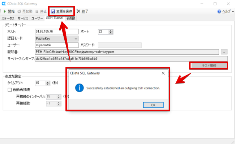Click the 再接続数 value field

tap(51, 103)
